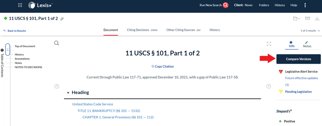Go to previous section arrow

pyautogui.click(x=57, y=86)
